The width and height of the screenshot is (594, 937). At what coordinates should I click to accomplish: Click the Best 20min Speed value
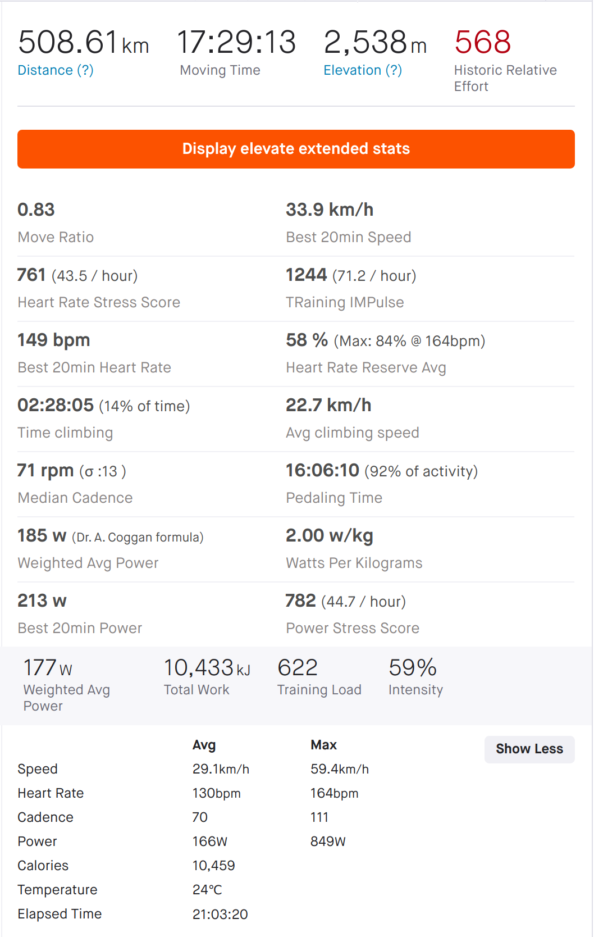[330, 210]
